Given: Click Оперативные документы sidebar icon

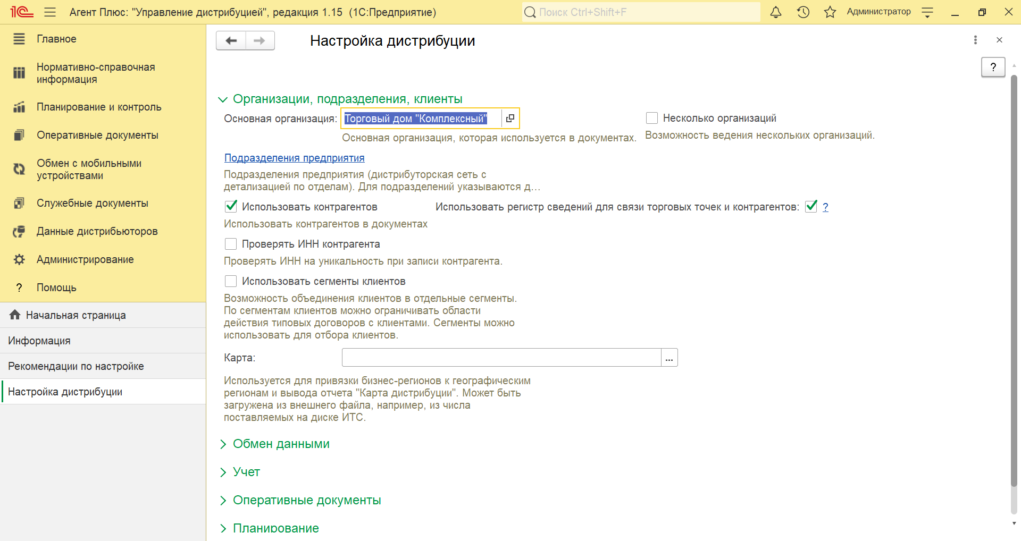Looking at the screenshot, I should coord(19,135).
